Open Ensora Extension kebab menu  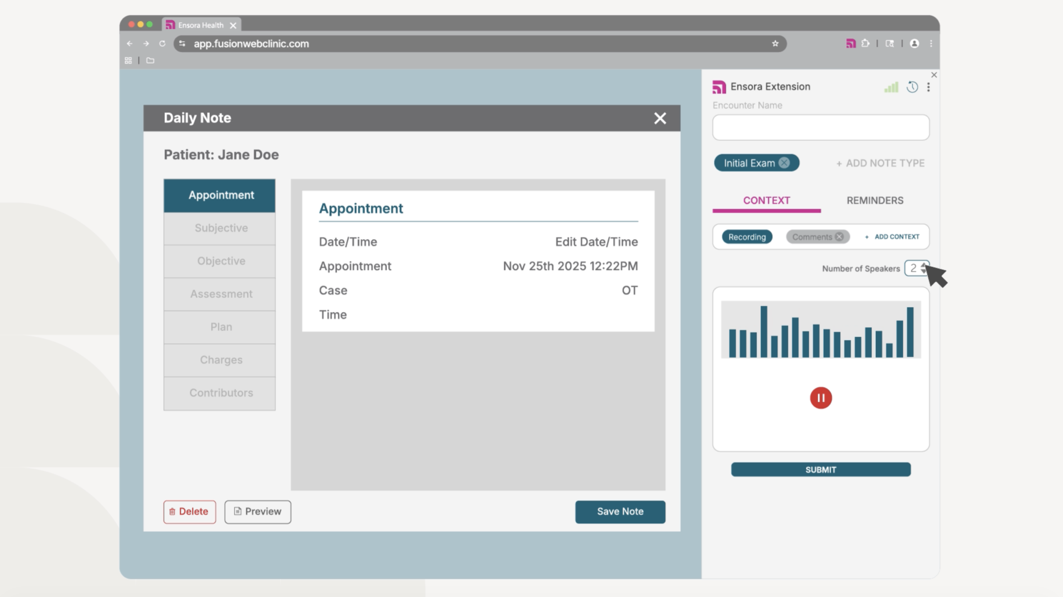[x=928, y=87]
